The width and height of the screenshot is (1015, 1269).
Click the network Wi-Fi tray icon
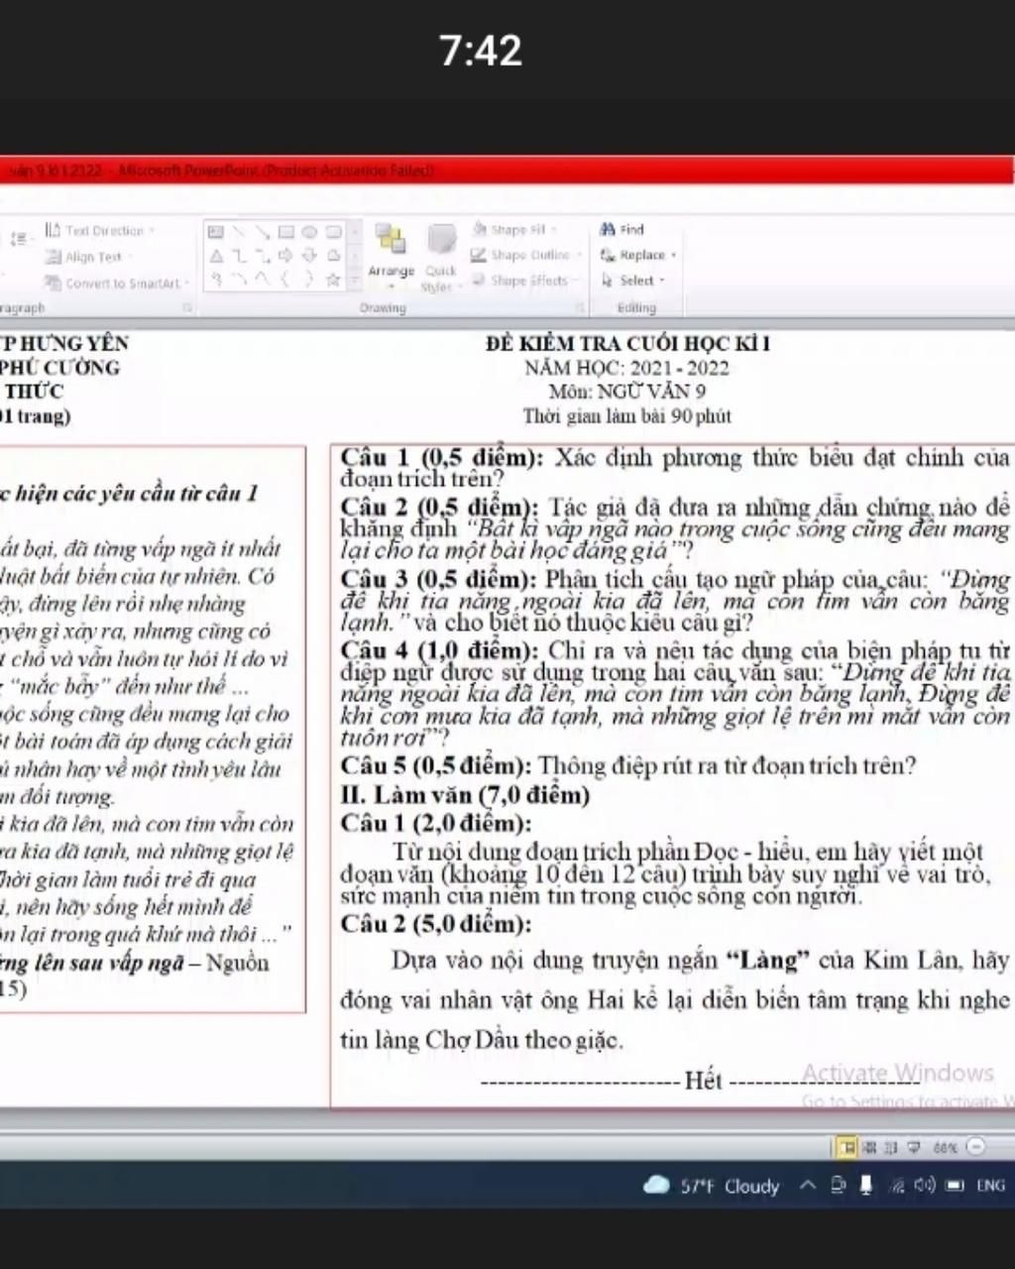click(897, 1186)
